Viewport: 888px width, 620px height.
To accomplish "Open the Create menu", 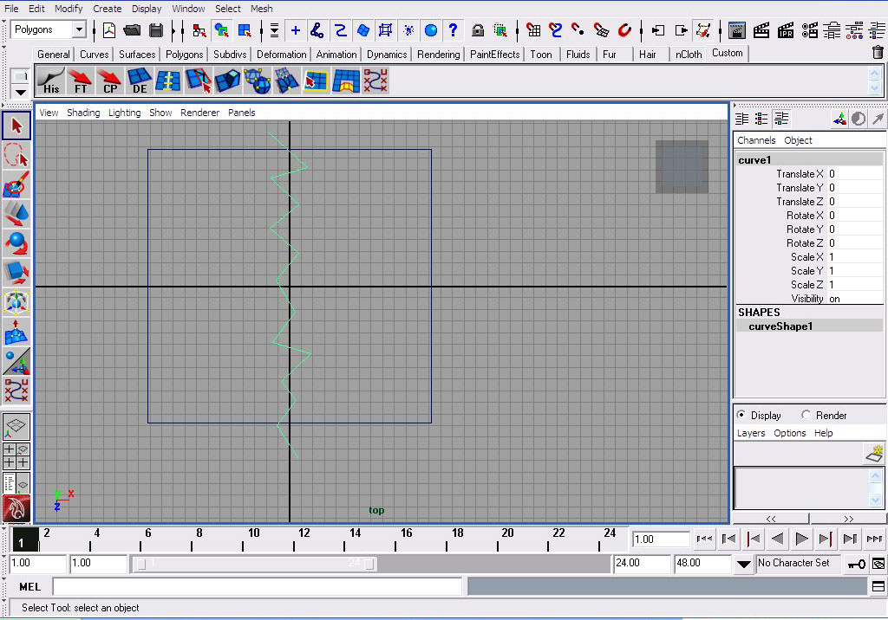I will tap(107, 9).
